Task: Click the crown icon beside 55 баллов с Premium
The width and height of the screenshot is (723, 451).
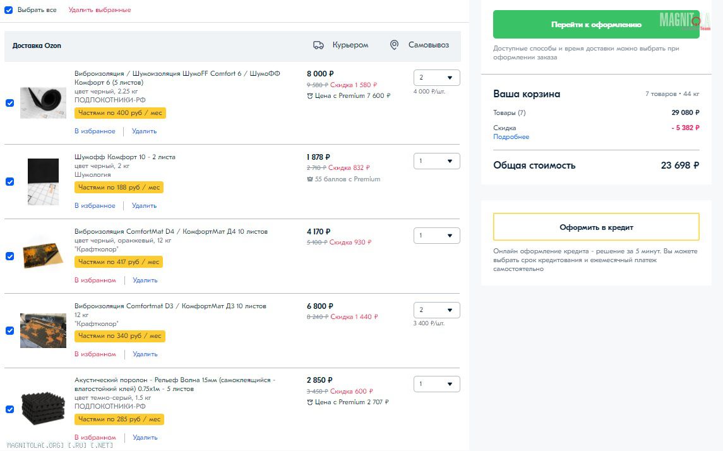Action: click(x=310, y=179)
